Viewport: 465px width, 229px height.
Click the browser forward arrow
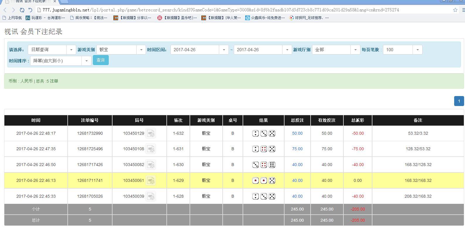13,10
